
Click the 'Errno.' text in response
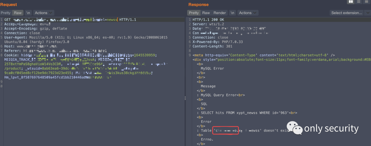click(207, 139)
